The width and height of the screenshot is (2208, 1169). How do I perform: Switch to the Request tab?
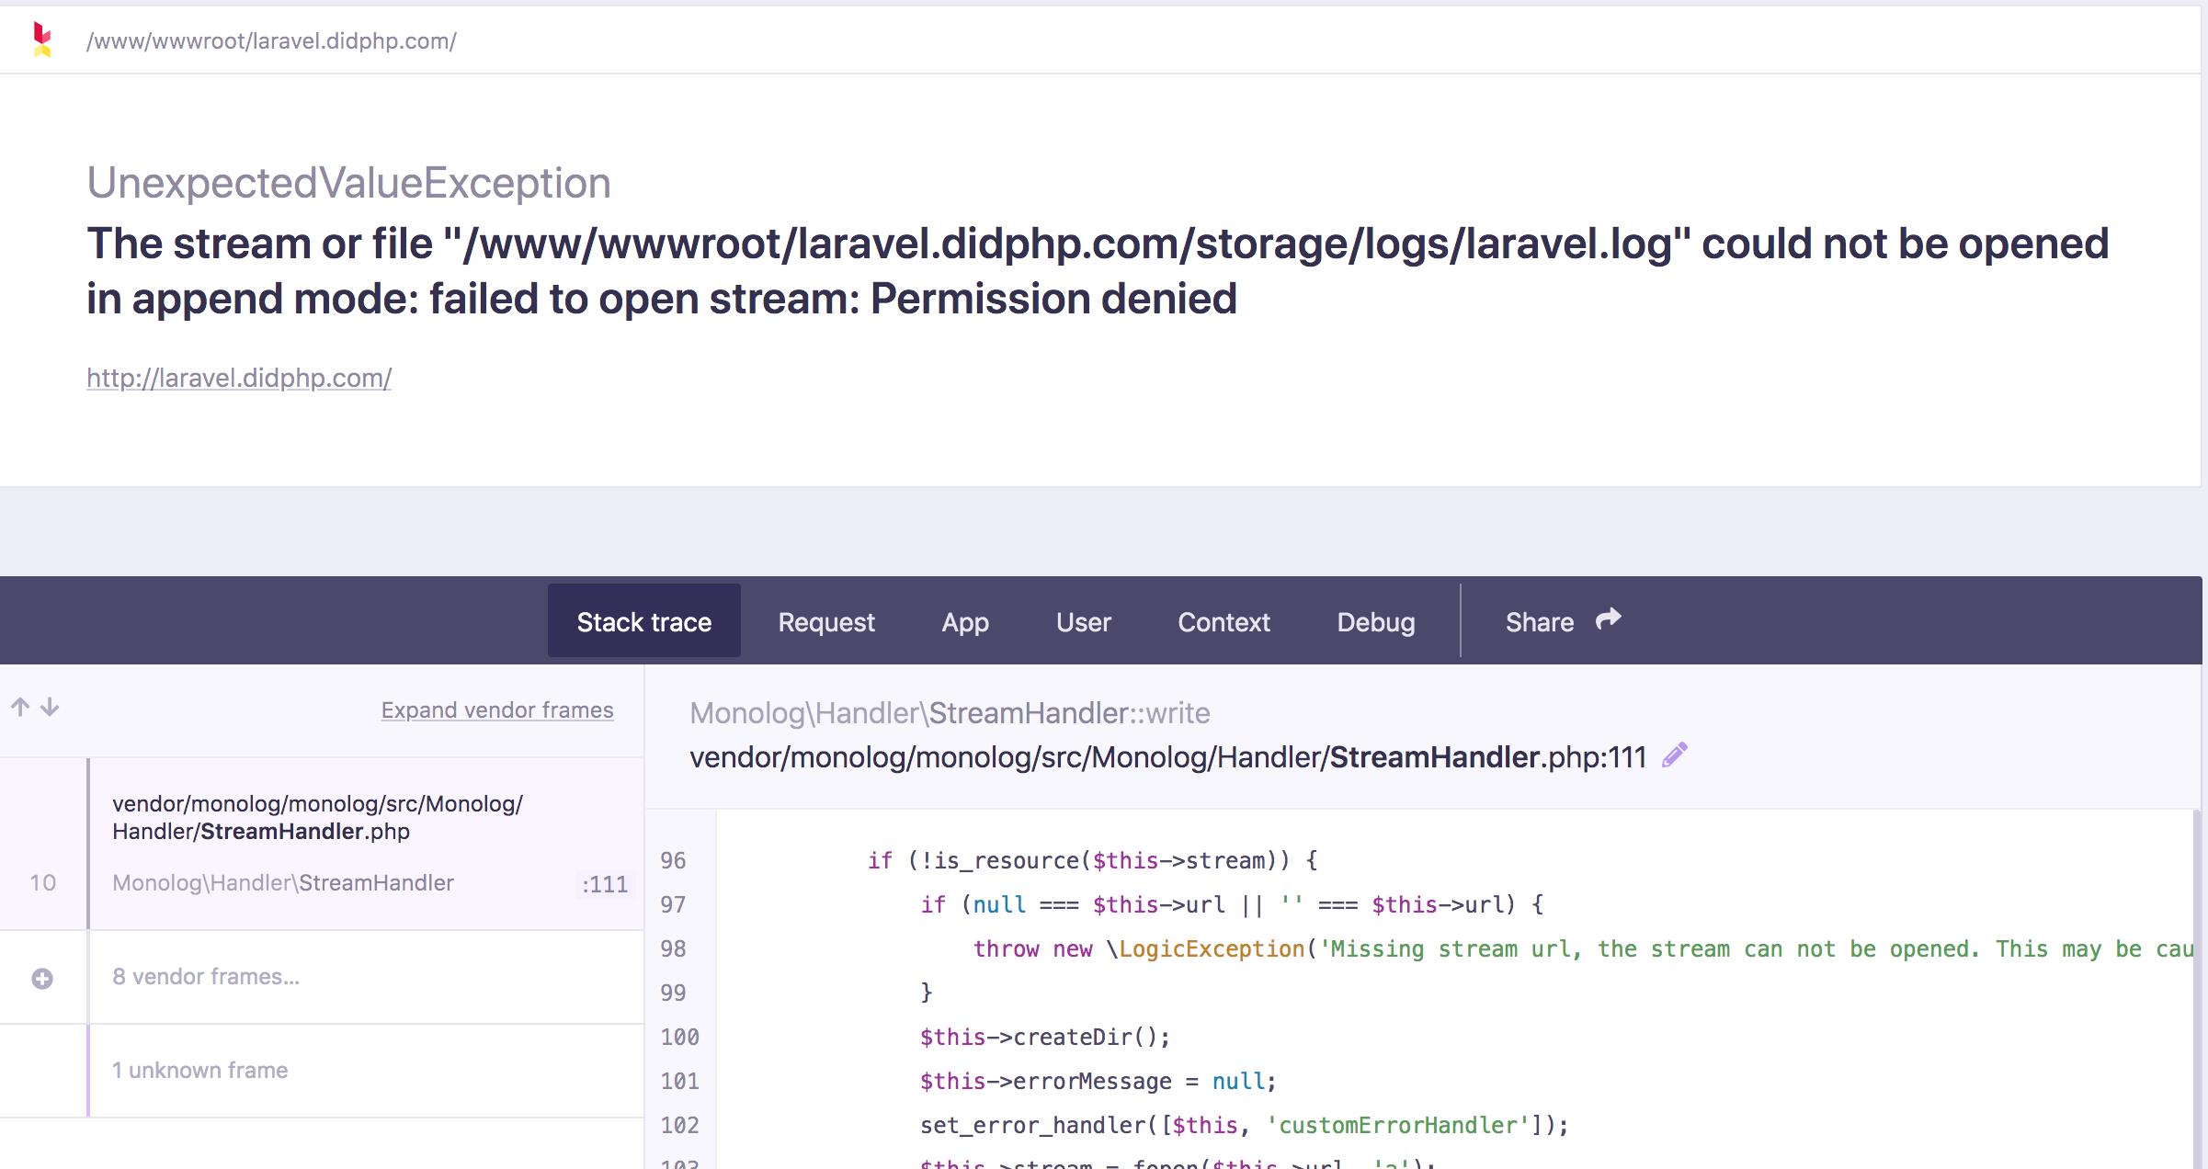coord(826,622)
